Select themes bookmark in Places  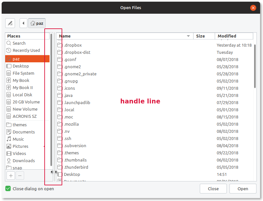[27, 125]
